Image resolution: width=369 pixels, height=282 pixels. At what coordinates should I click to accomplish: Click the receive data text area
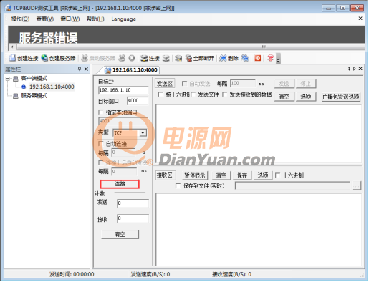259,230
